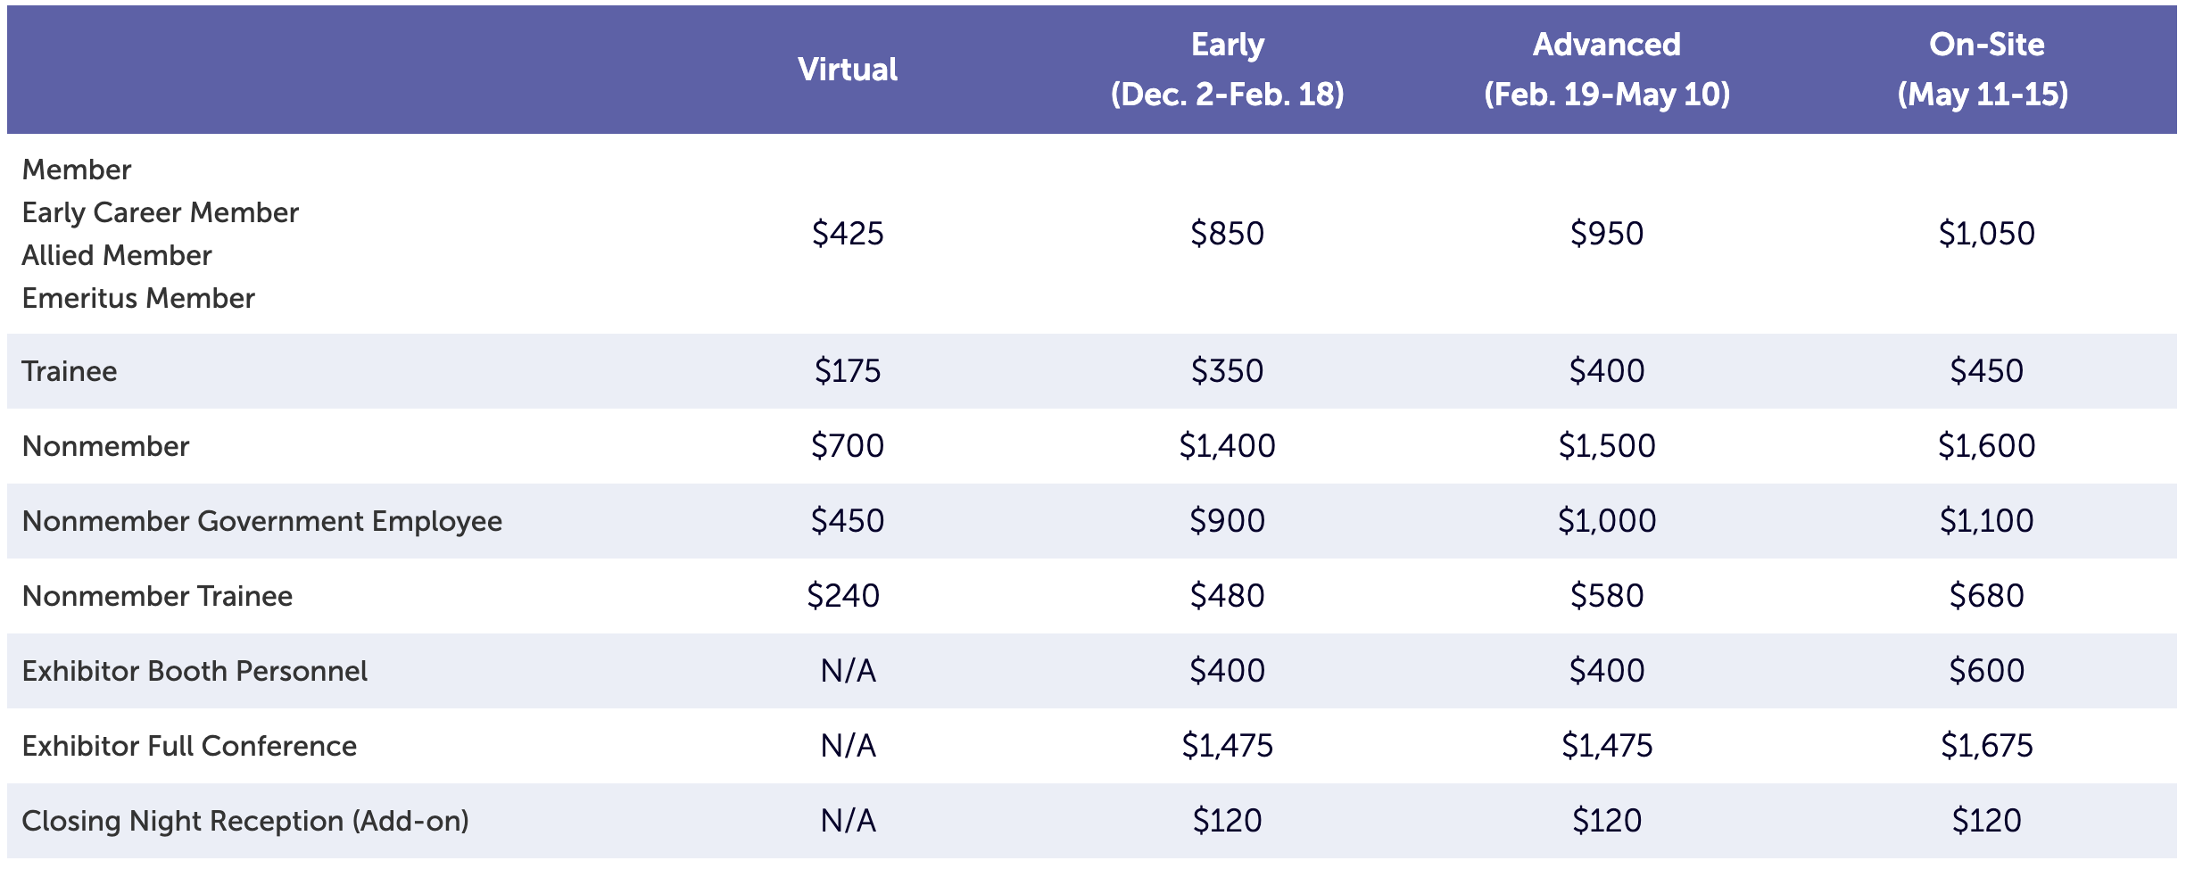Screen dimensions: 2186x869
Task: Click the Early (Dec. 2-Feb. 18) header
Action: click(x=1227, y=70)
